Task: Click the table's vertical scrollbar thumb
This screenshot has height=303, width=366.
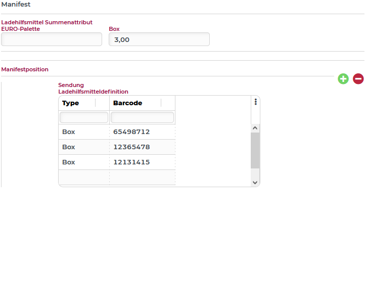Action: point(255,150)
